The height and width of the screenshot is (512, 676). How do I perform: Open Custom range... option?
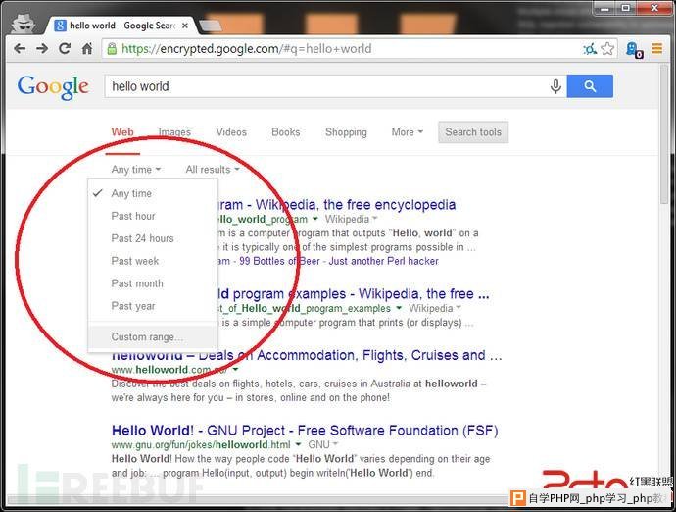(x=153, y=336)
